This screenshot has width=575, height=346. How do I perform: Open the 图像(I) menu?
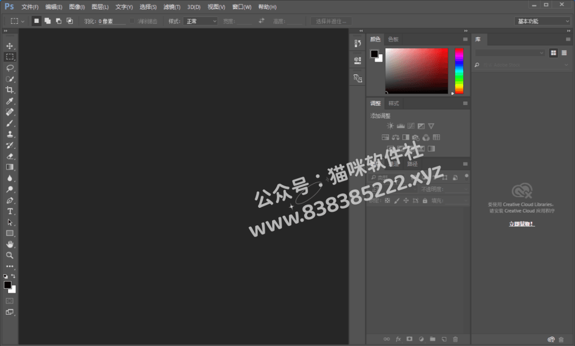point(77,7)
